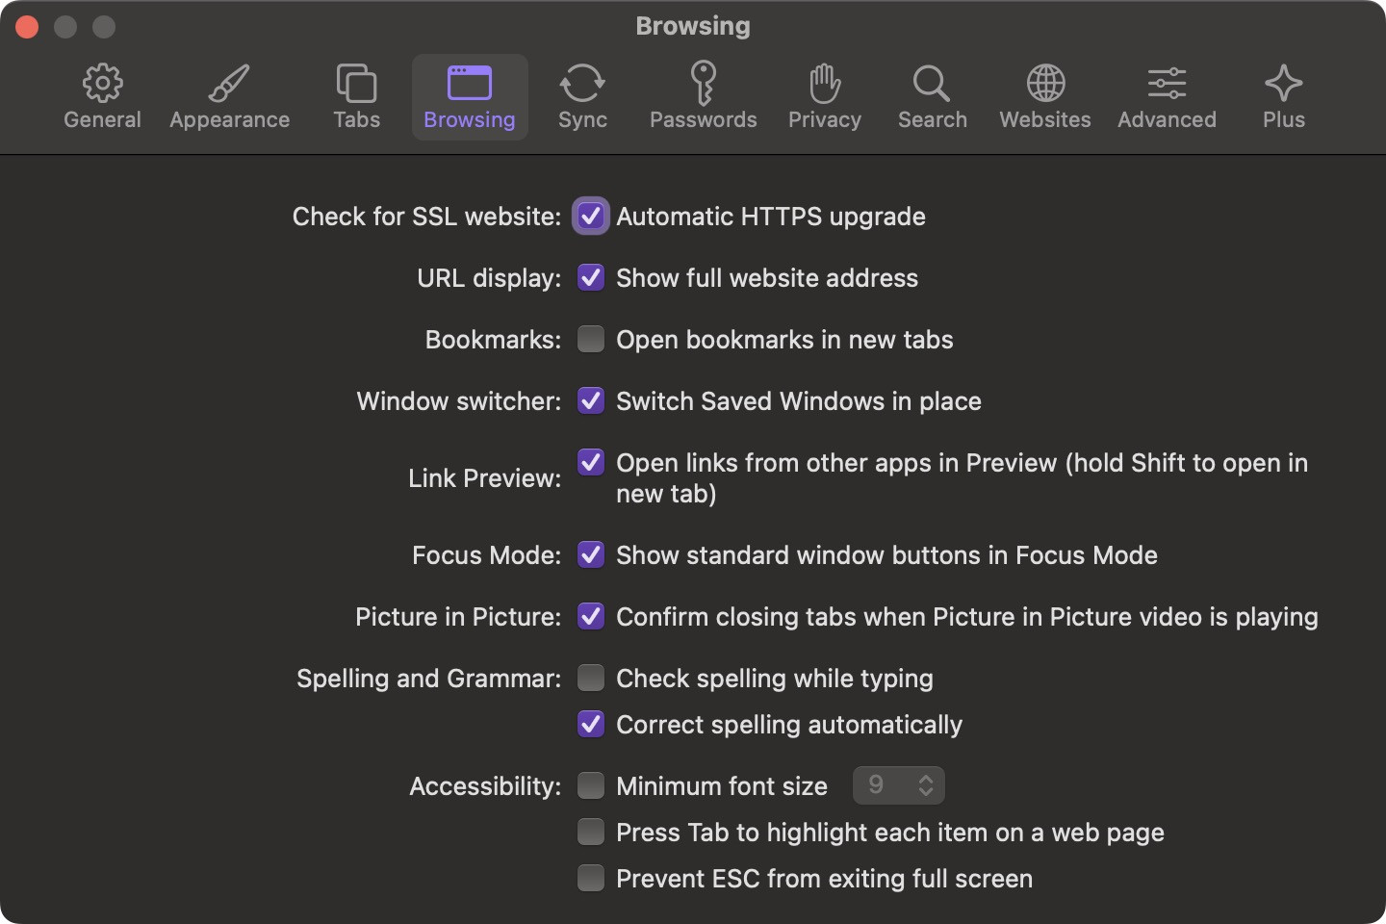Viewport: 1386px width, 924px height.
Task: Open the Search magnifier pane
Action: click(932, 97)
